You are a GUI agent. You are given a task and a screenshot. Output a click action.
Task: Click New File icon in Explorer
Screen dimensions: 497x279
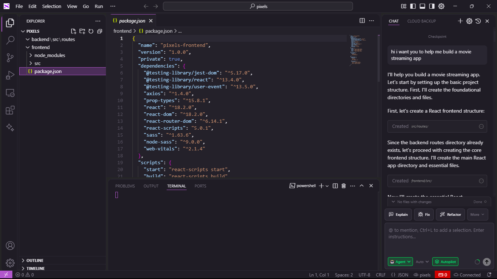click(73, 31)
